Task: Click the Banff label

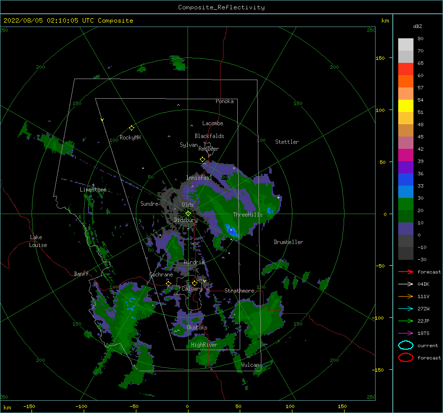Action: click(x=81, y=274)
